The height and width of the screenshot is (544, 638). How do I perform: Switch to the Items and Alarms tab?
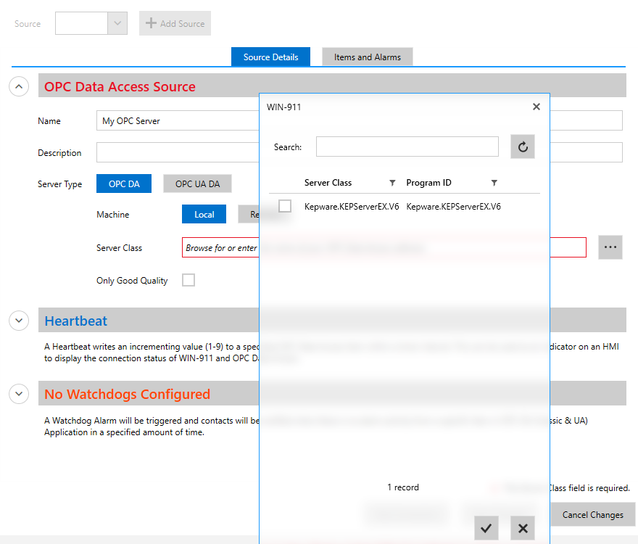[x=368, y=57]
